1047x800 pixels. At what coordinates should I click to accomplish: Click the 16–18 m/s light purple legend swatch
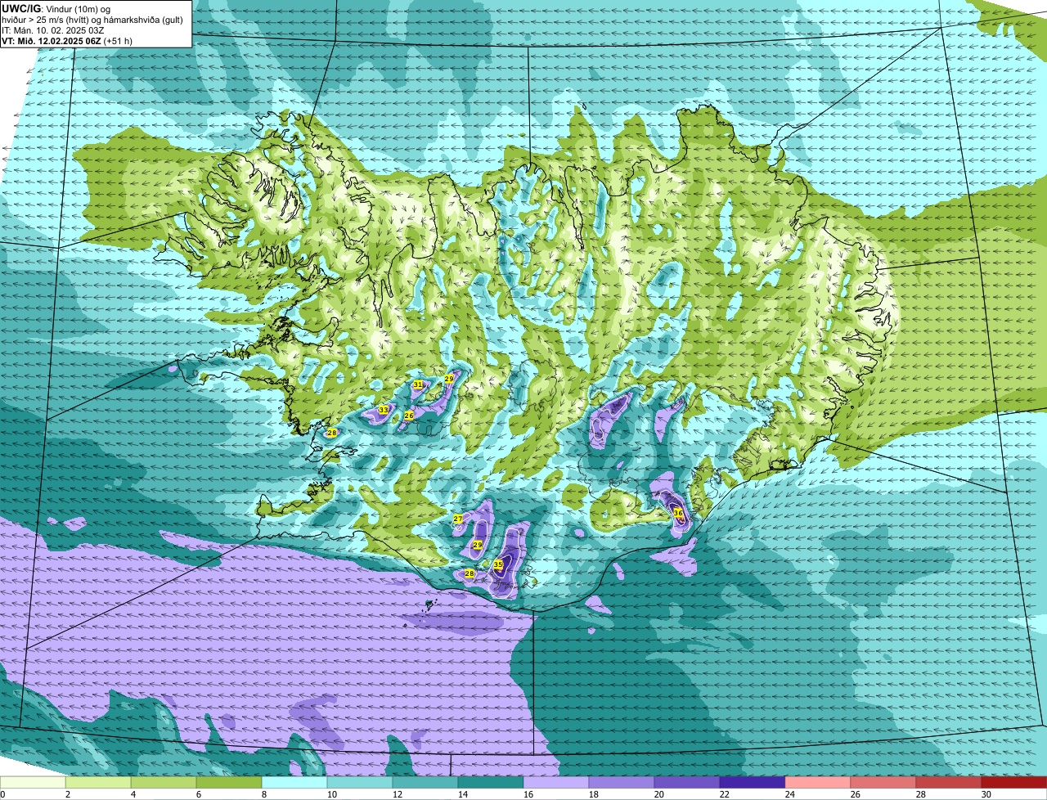click(556, 783)
